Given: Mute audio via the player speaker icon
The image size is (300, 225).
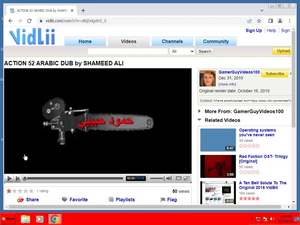Looking at the screenshot, I should point(169,178).
